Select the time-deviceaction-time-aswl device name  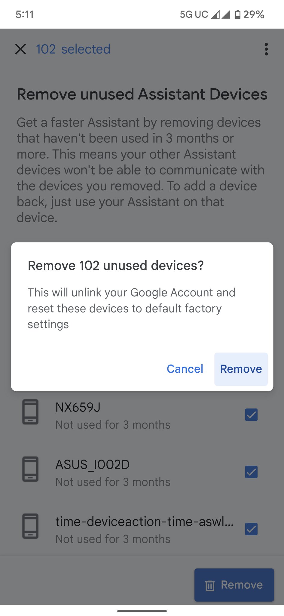[145, 522]
